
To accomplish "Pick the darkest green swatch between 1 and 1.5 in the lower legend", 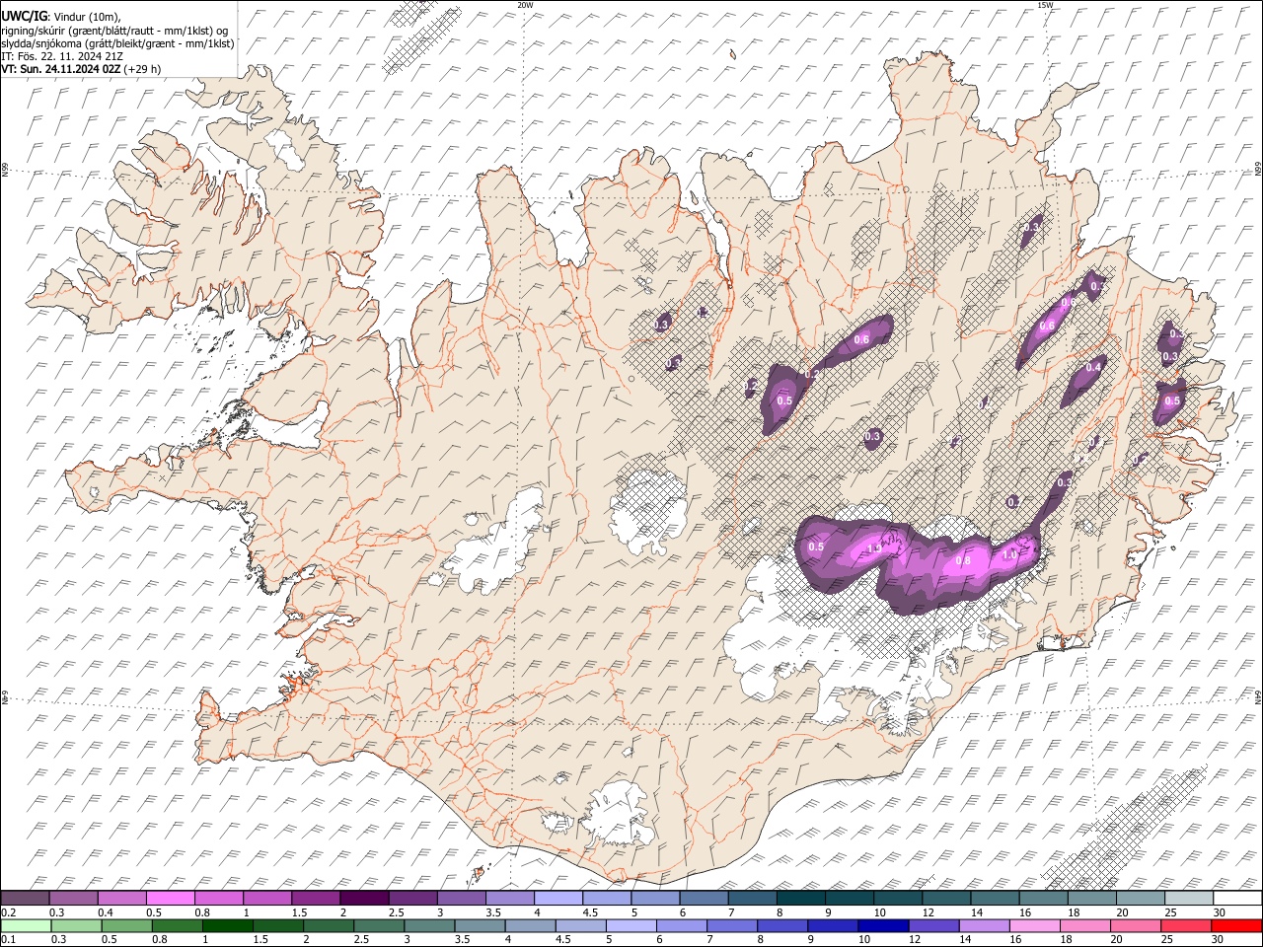I will (228, 926).
